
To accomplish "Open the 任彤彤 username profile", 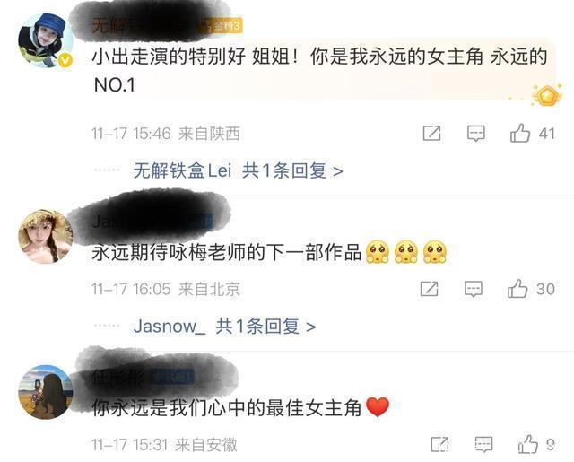I will coord(117,377).
